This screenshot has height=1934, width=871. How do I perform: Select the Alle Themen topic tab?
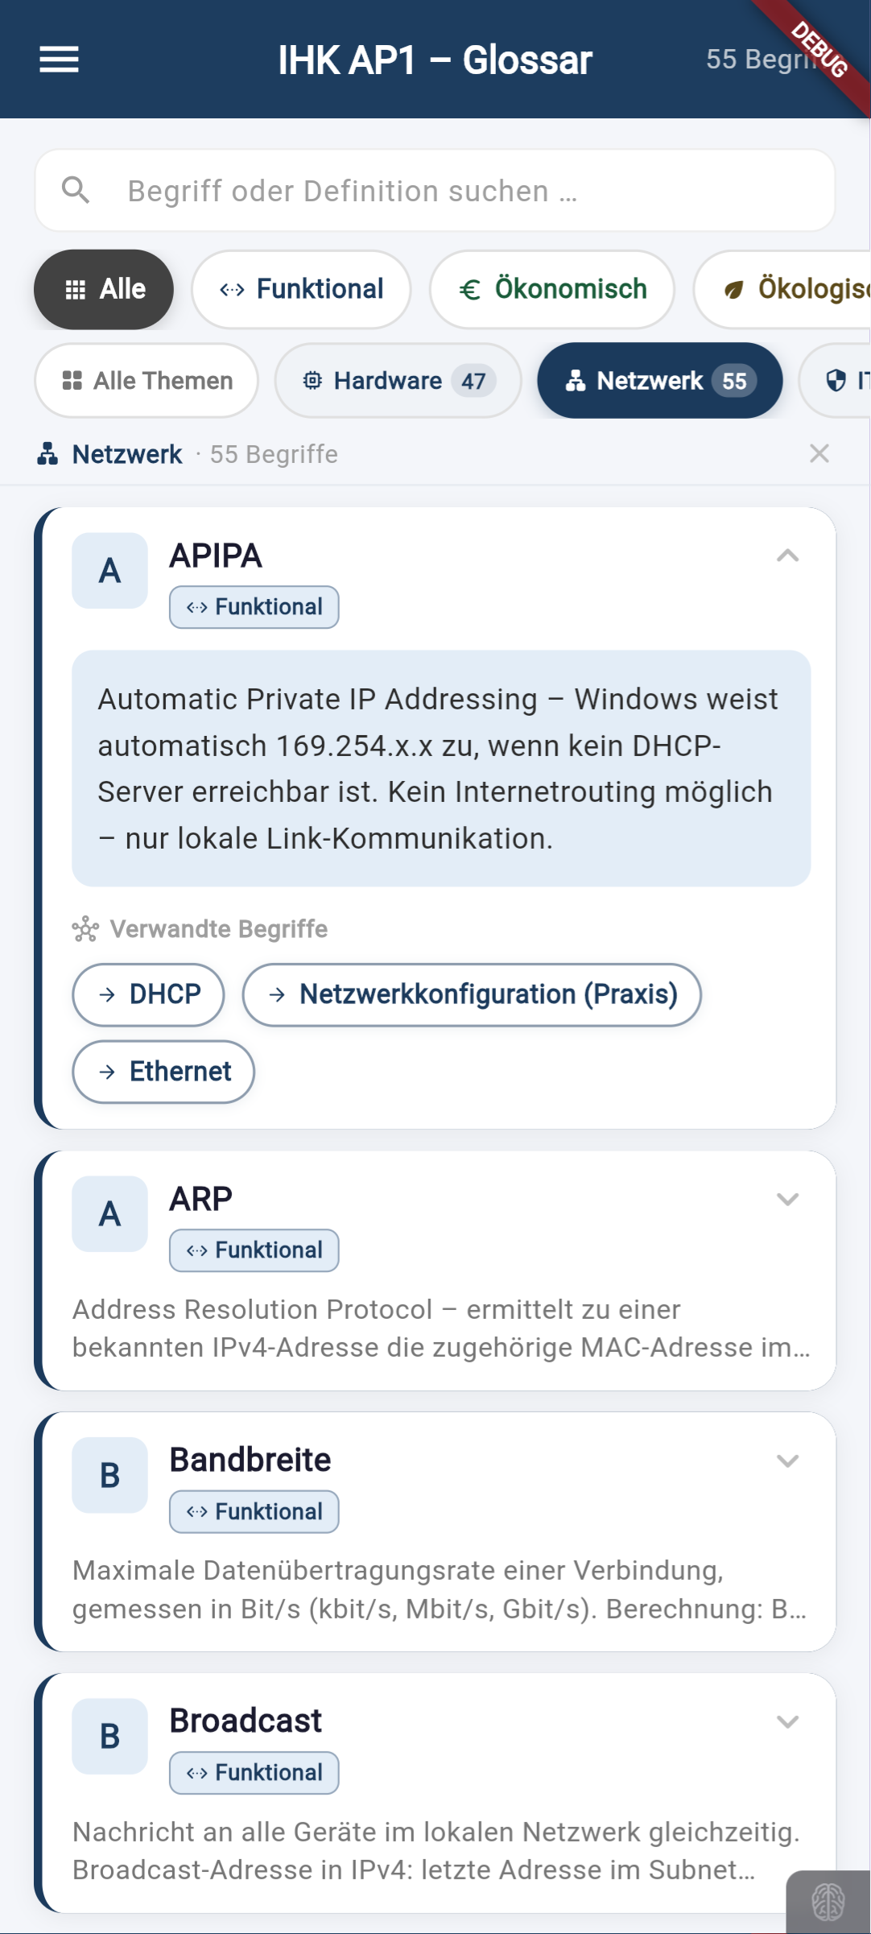(147, 381)
